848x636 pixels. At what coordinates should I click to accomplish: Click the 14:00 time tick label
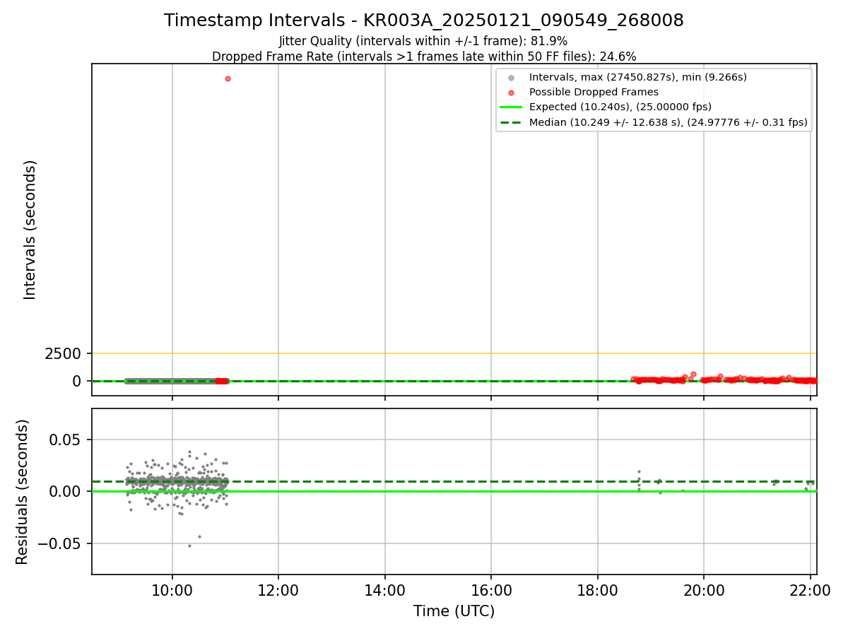[x=385, y=591]
